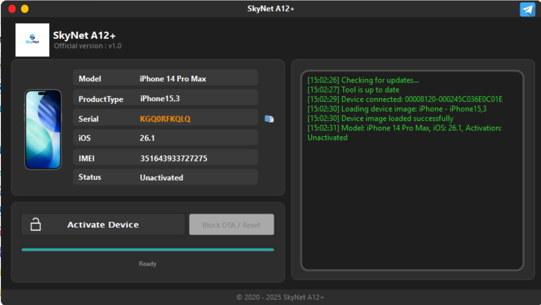Click the IMEI value 351643933727275
The image size is (541, 305).
[174, 158]
